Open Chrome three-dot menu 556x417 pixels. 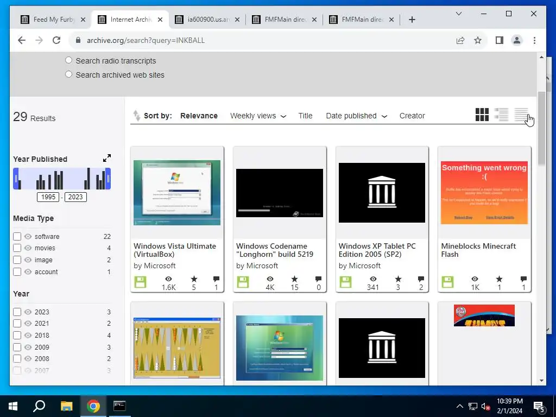pos(534,40)
